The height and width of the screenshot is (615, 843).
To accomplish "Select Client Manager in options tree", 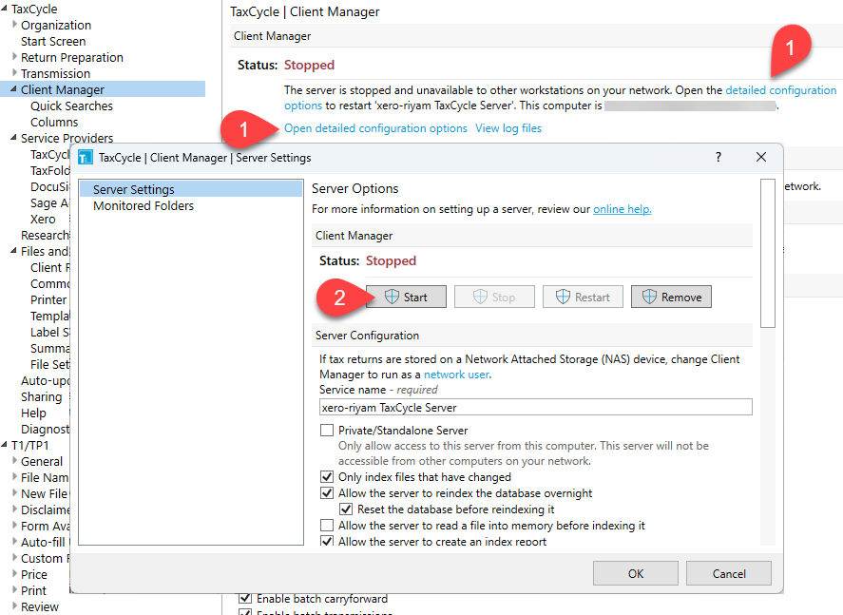I will click(x=63, y=89).
